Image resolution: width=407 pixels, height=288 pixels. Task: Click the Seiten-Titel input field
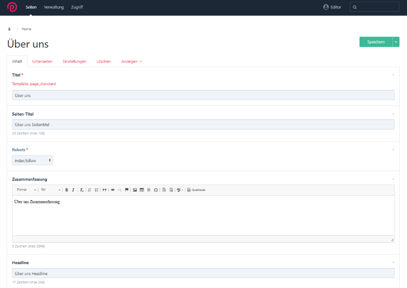tap(203, 125)
